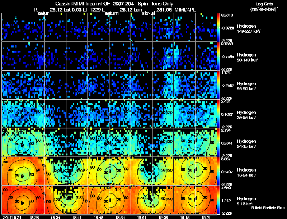Click the '0.2507' color scale value

click(x=228, y=86)
